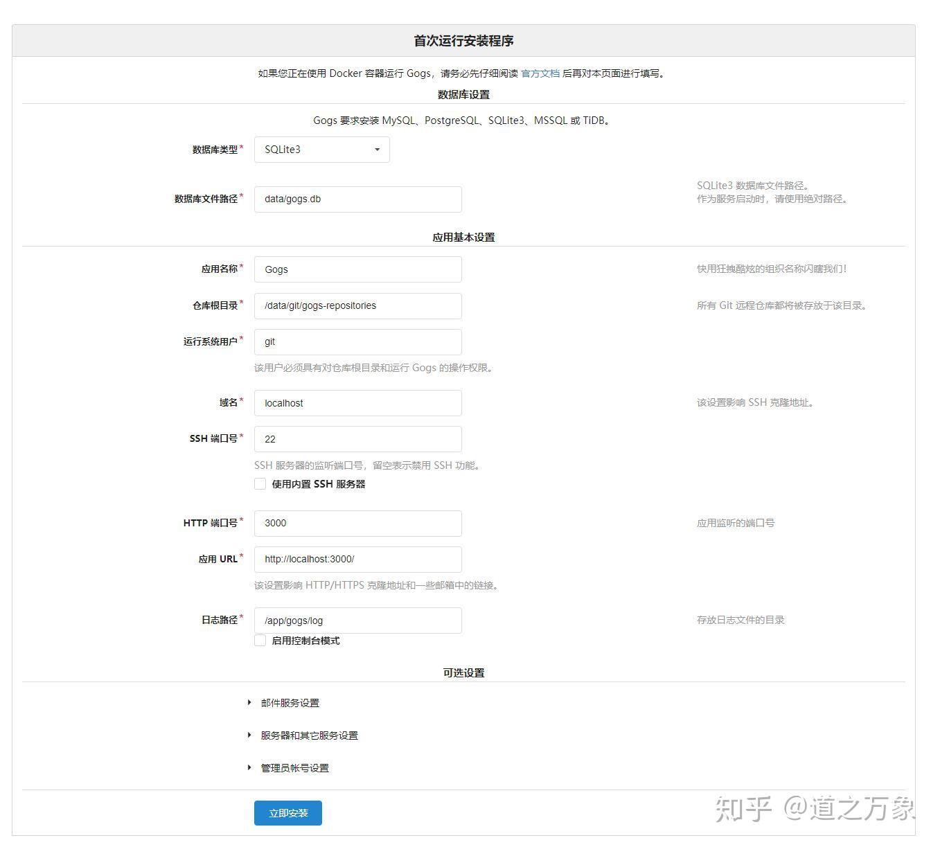
Task: Click the hint '所有 Git 远程仓库都将被存放于该目录。'
Action: (783, 305)
